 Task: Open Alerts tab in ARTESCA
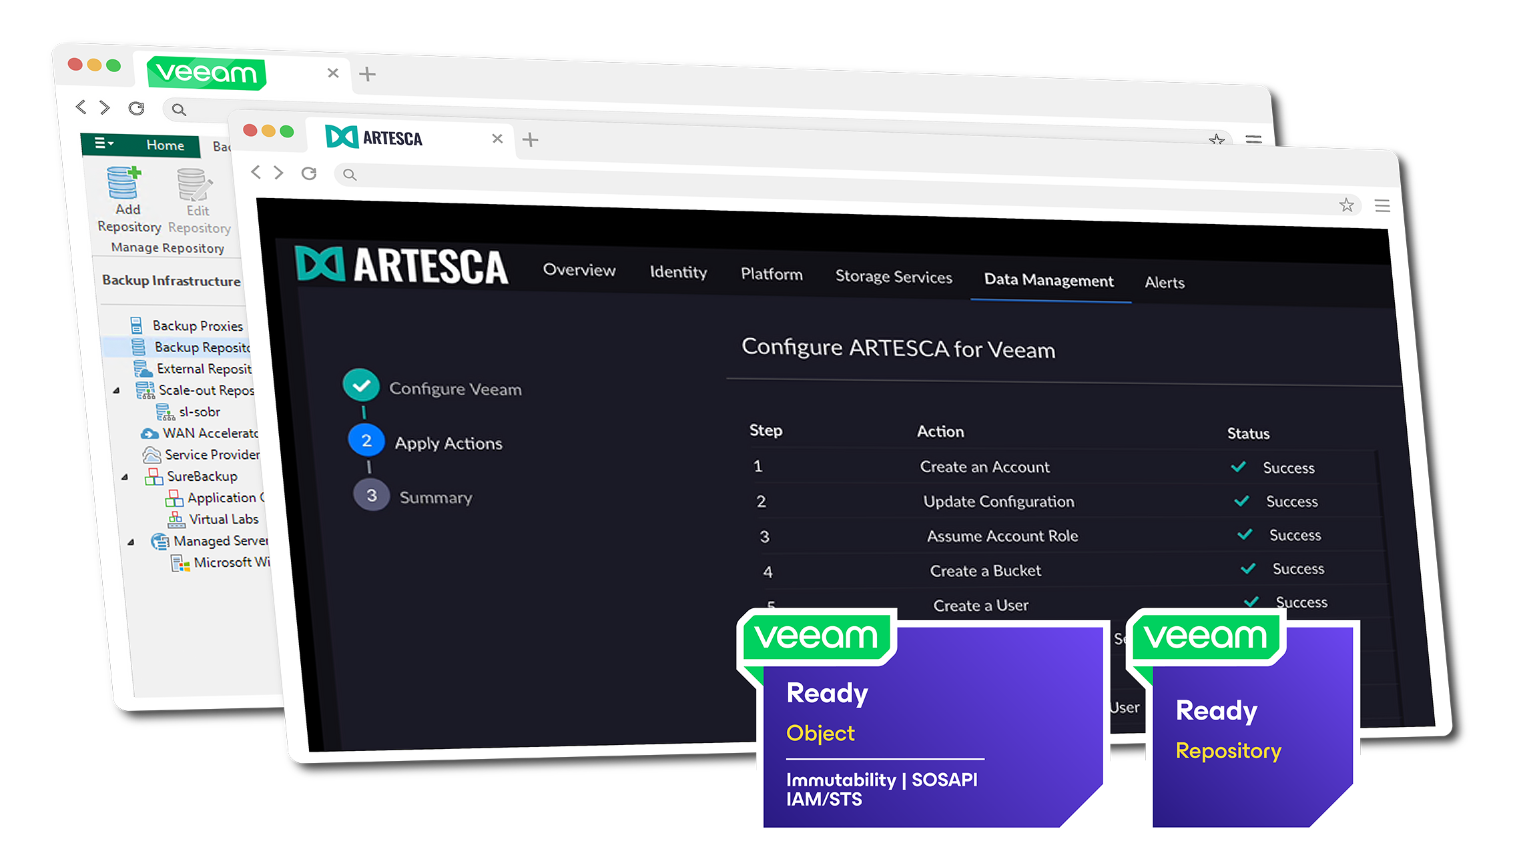tap(1165, 282)
